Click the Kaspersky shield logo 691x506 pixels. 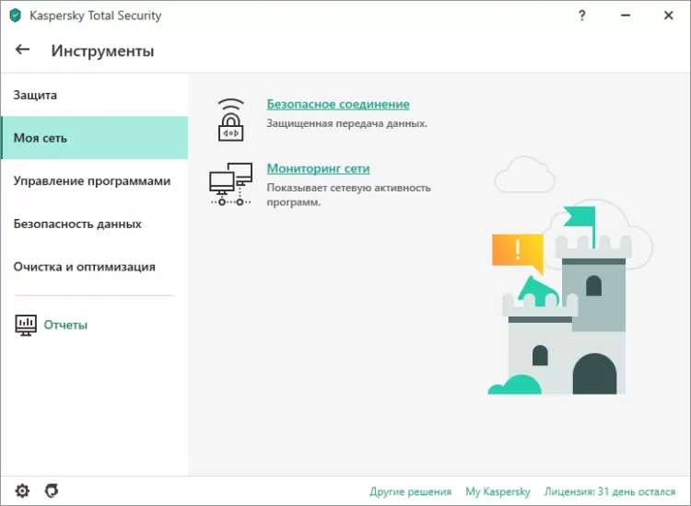[x=16, y=16]
